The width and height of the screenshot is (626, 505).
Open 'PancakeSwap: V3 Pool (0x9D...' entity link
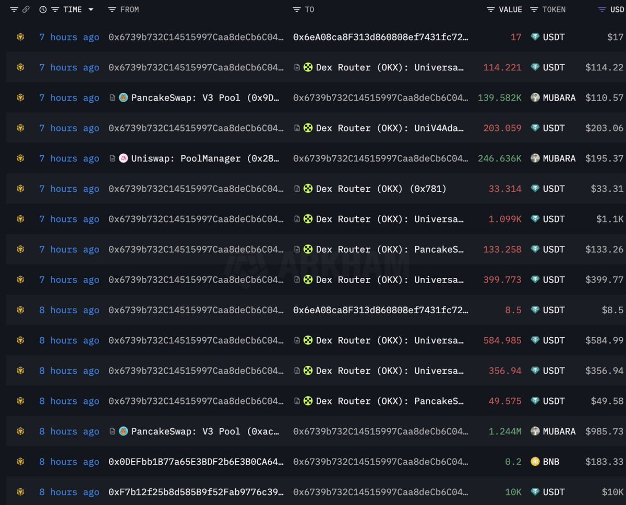point(205,97)
